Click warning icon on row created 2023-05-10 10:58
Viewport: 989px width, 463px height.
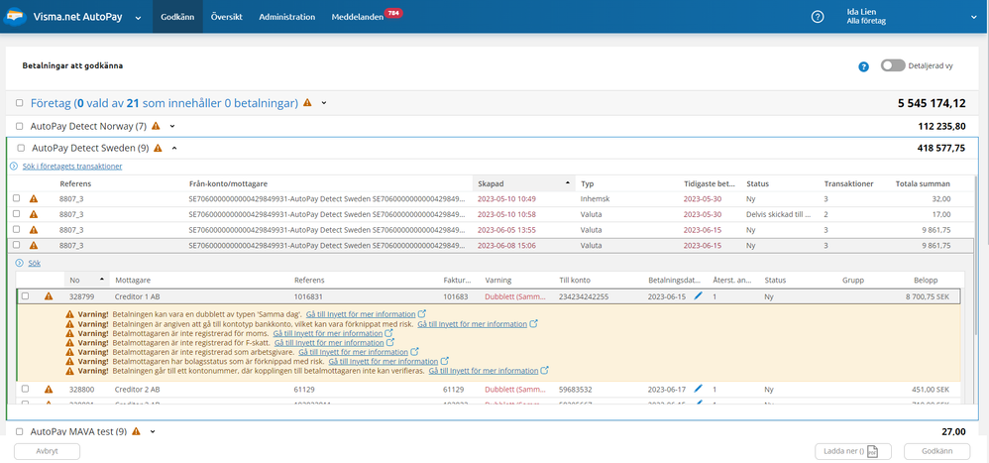tap(34, 214)
